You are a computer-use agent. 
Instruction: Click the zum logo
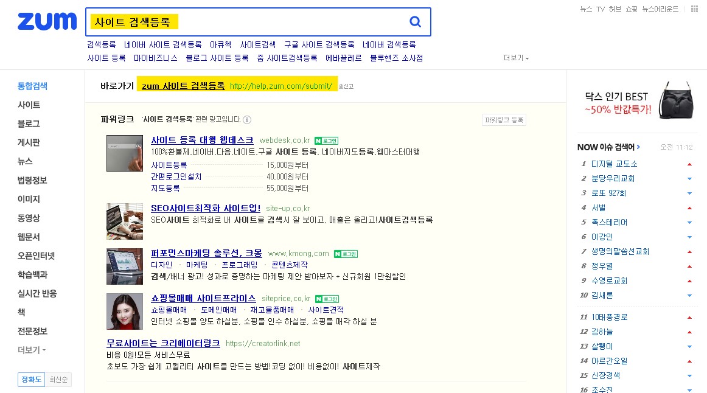(x=47, y=21)
